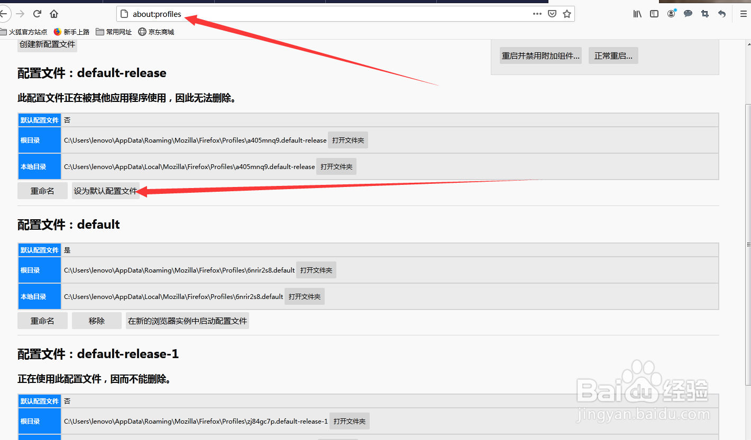751x440 pixels.
Task: Open the page actions three-dot menu
Action: coord(537,14)
